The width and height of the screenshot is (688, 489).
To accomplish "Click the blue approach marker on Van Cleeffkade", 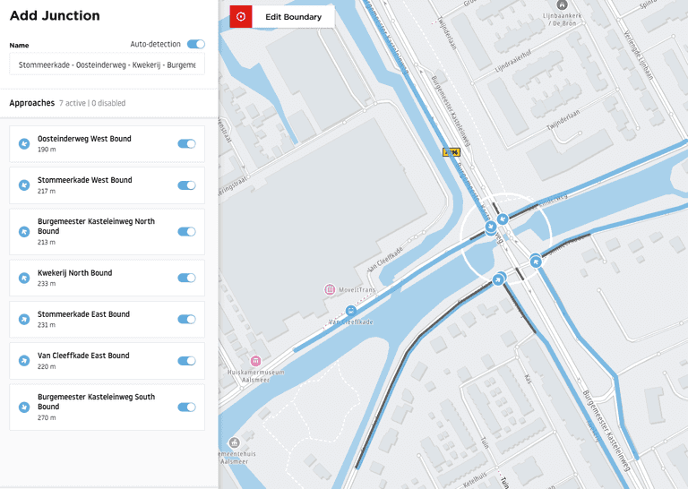I will [350, 311].
